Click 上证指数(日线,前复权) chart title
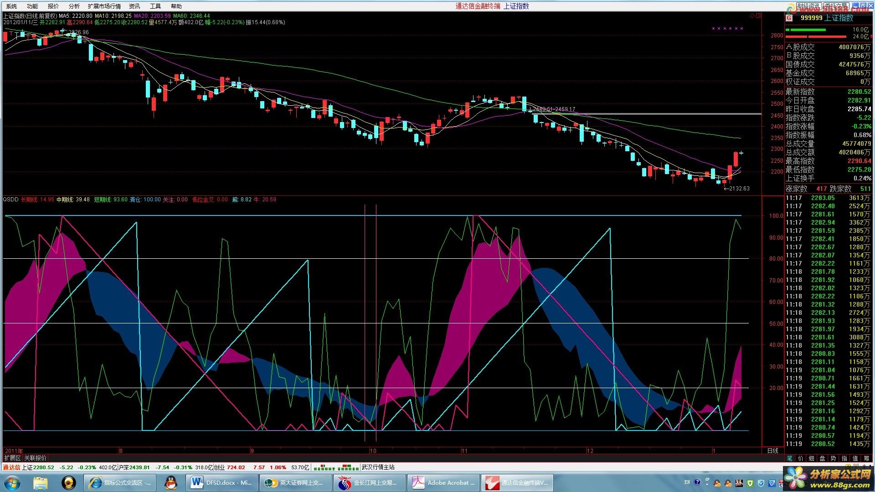875x492 pixels. click(x=30, y=15)
